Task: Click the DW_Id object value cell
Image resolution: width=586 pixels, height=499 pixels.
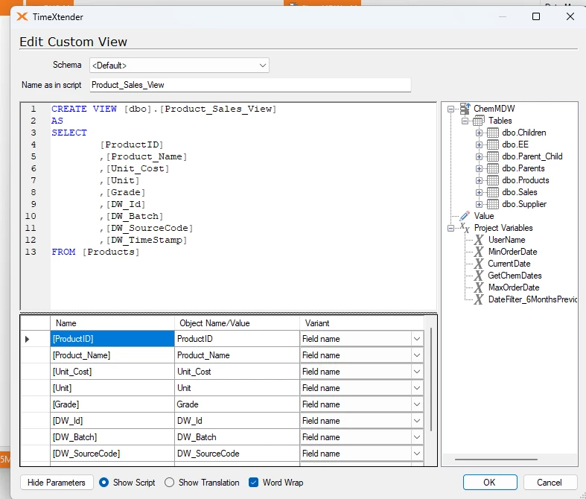Action: (237, 421)
